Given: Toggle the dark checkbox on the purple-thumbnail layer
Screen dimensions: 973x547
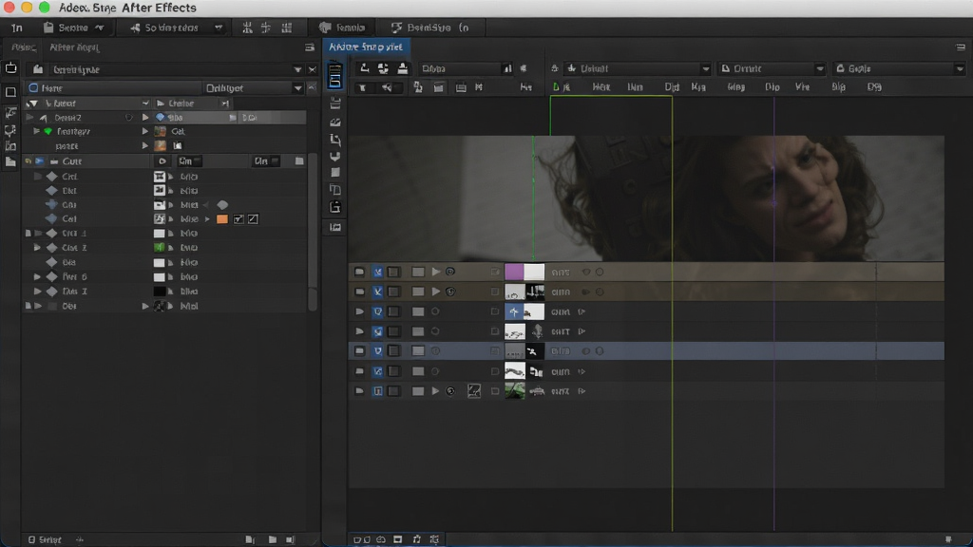Looking at the screenshot, I should coord(393,272).
